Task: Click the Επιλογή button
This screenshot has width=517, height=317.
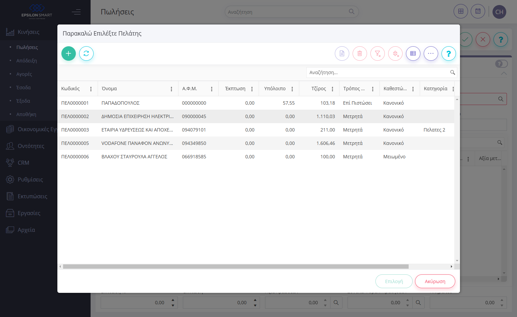Action: (394, 281)
